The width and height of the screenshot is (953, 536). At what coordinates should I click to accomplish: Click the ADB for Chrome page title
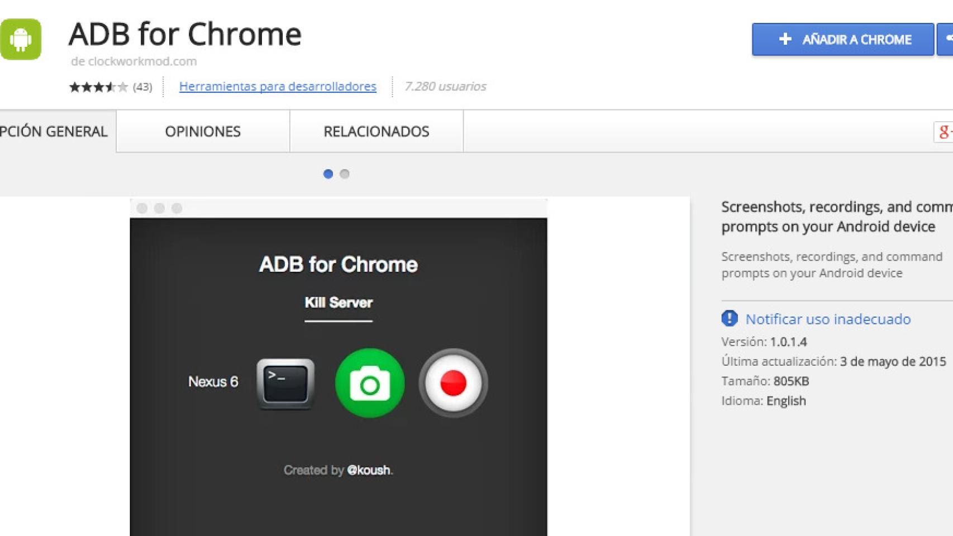(185, 34)
